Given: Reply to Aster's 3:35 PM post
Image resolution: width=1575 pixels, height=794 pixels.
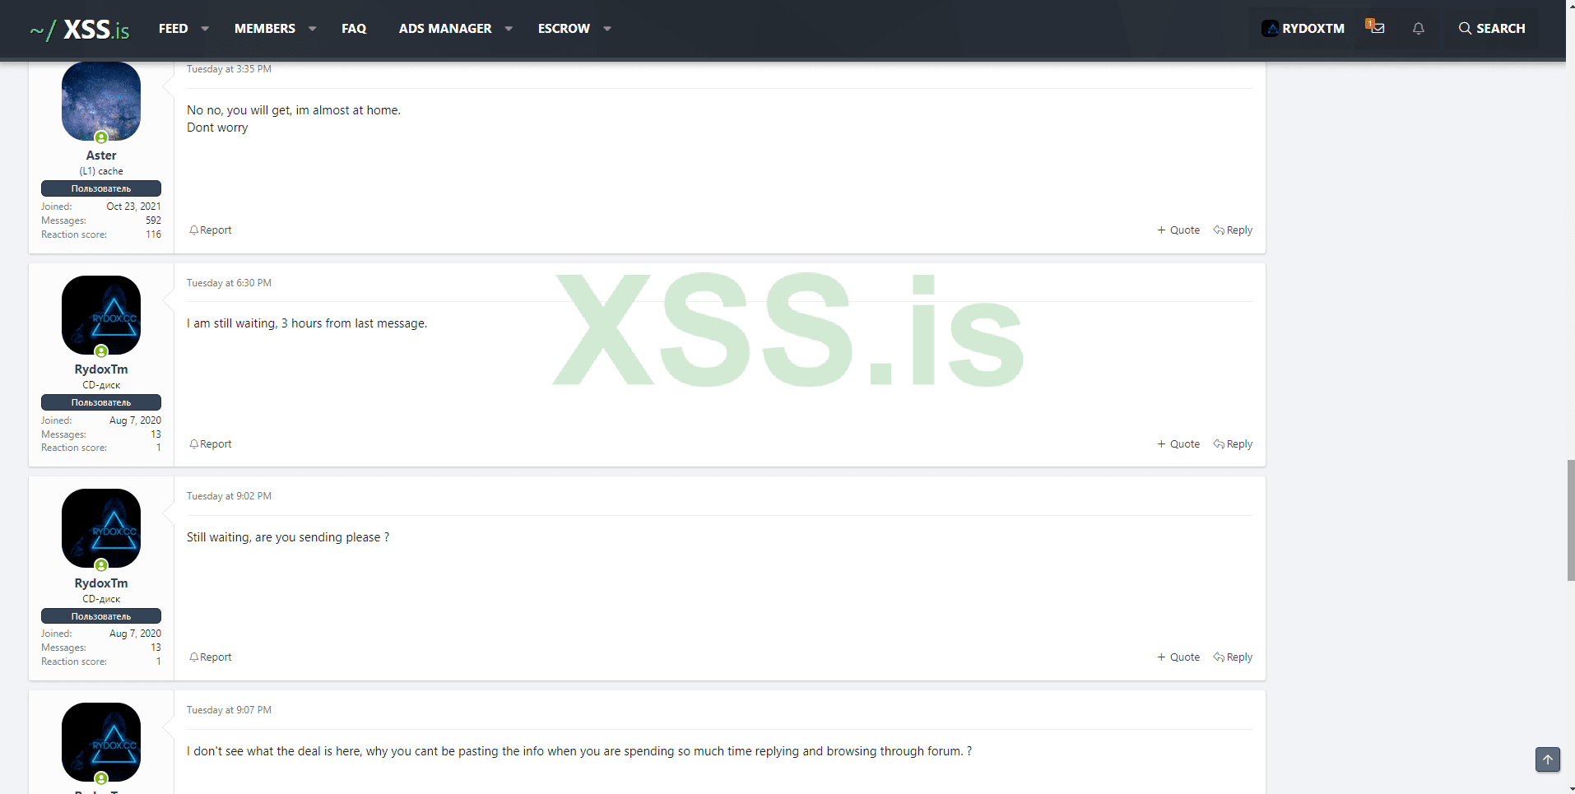Looking at the screenshot, I should coord(1233,230).
